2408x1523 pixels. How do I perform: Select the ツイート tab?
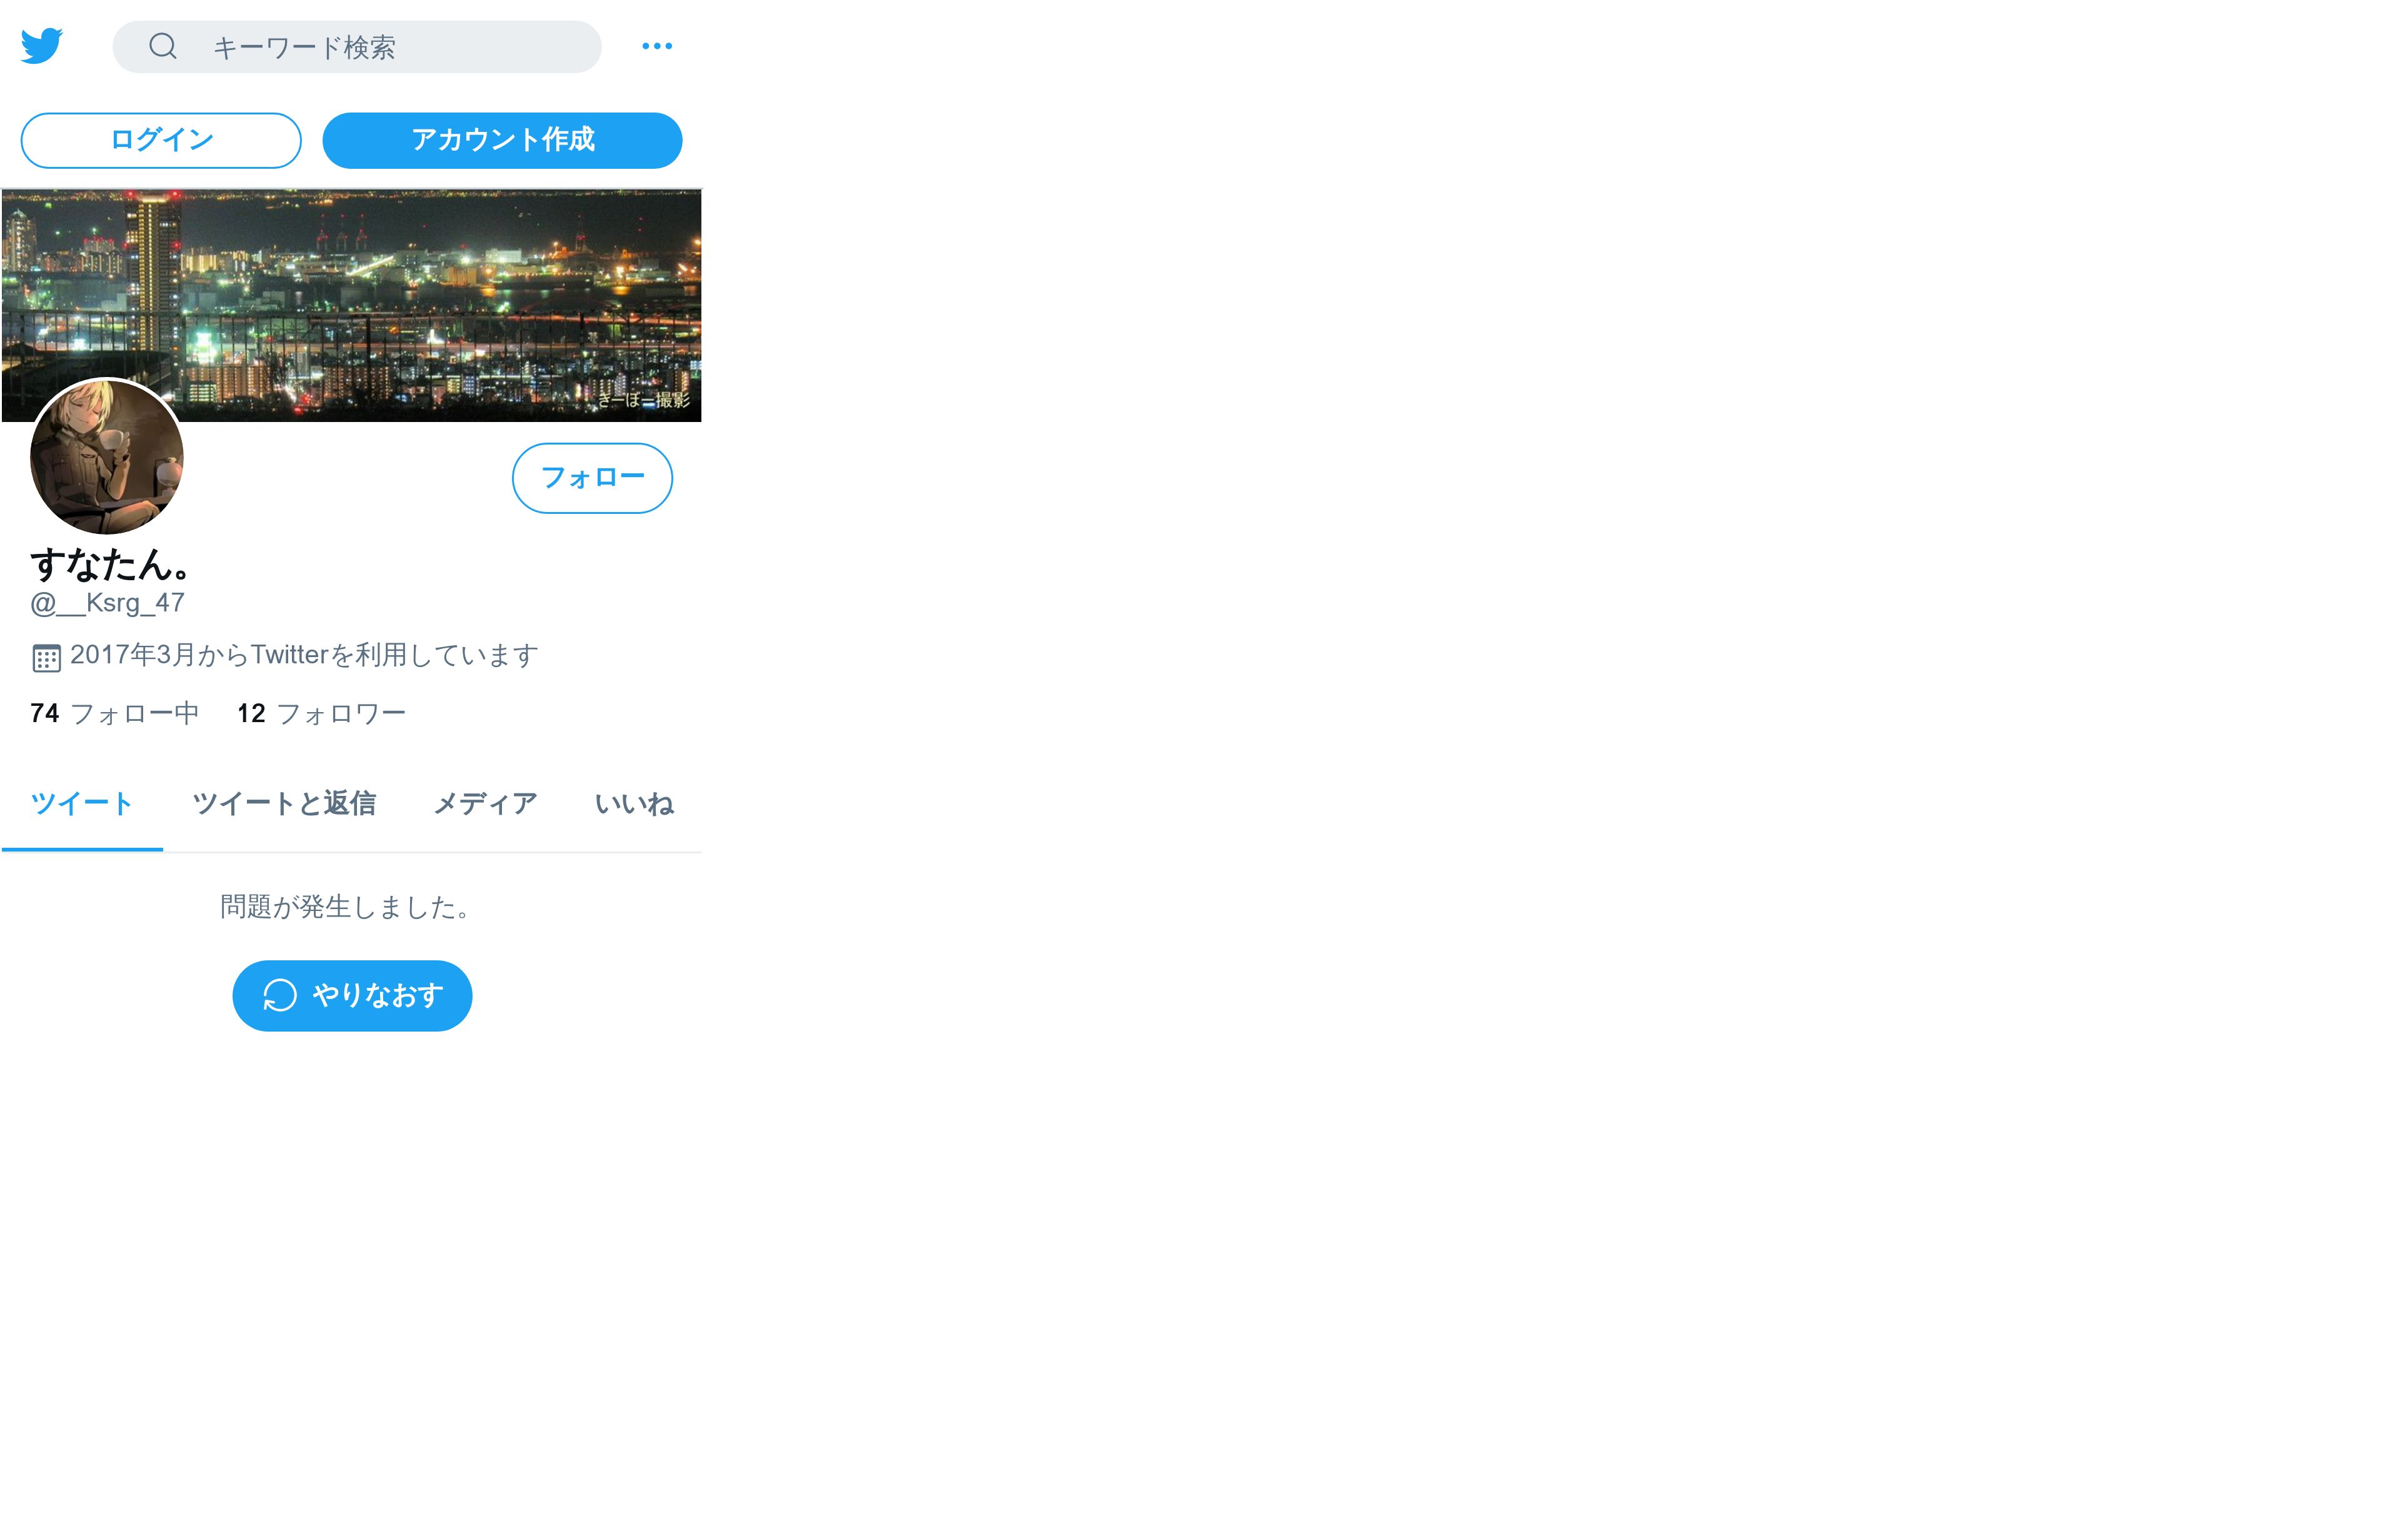pyautogui.click(x=82, y=804)
